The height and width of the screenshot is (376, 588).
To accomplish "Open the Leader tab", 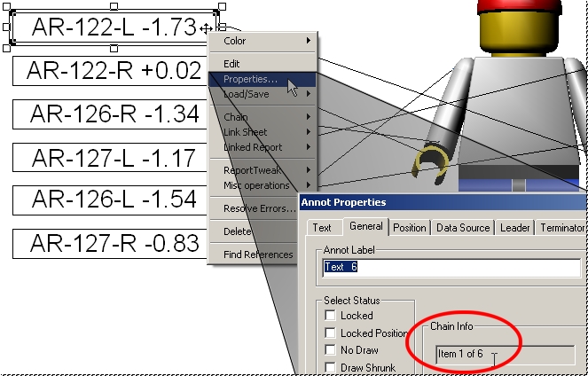I will pos(514,228).
